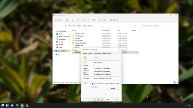
Task: Select Stažené soubory in the navigation pane
Action: click(63, 37)
